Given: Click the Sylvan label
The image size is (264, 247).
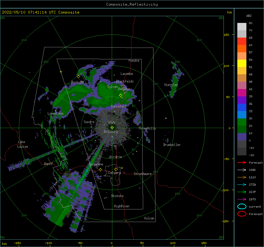Looking at the screenshot, I should (112, 87).
